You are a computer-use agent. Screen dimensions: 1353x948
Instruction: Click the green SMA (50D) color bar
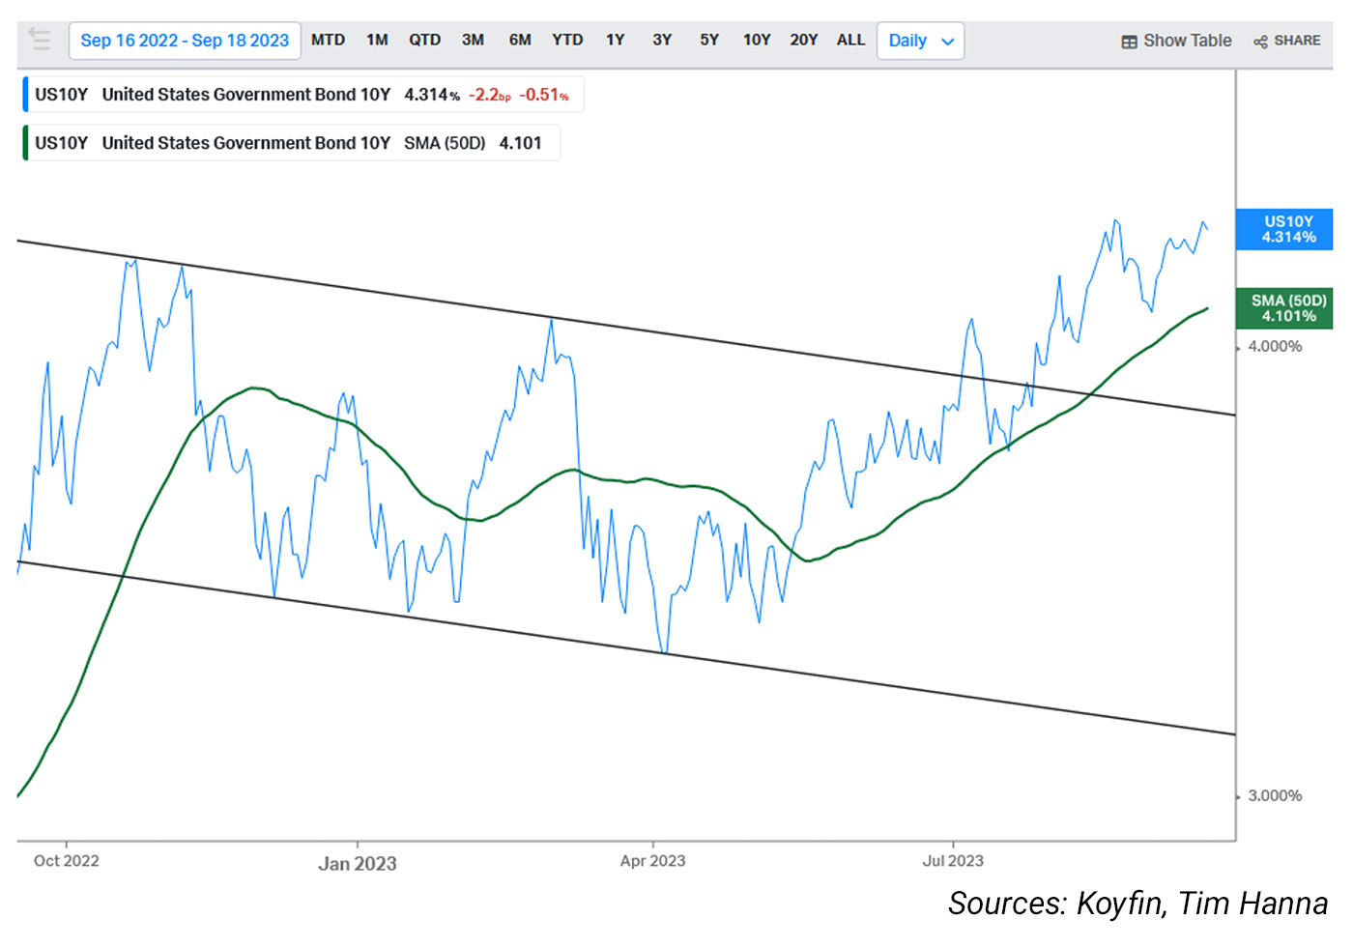pyautogui.click(x=25, y=143)
